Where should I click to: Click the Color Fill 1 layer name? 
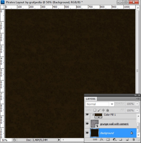[x=110, y=115]
